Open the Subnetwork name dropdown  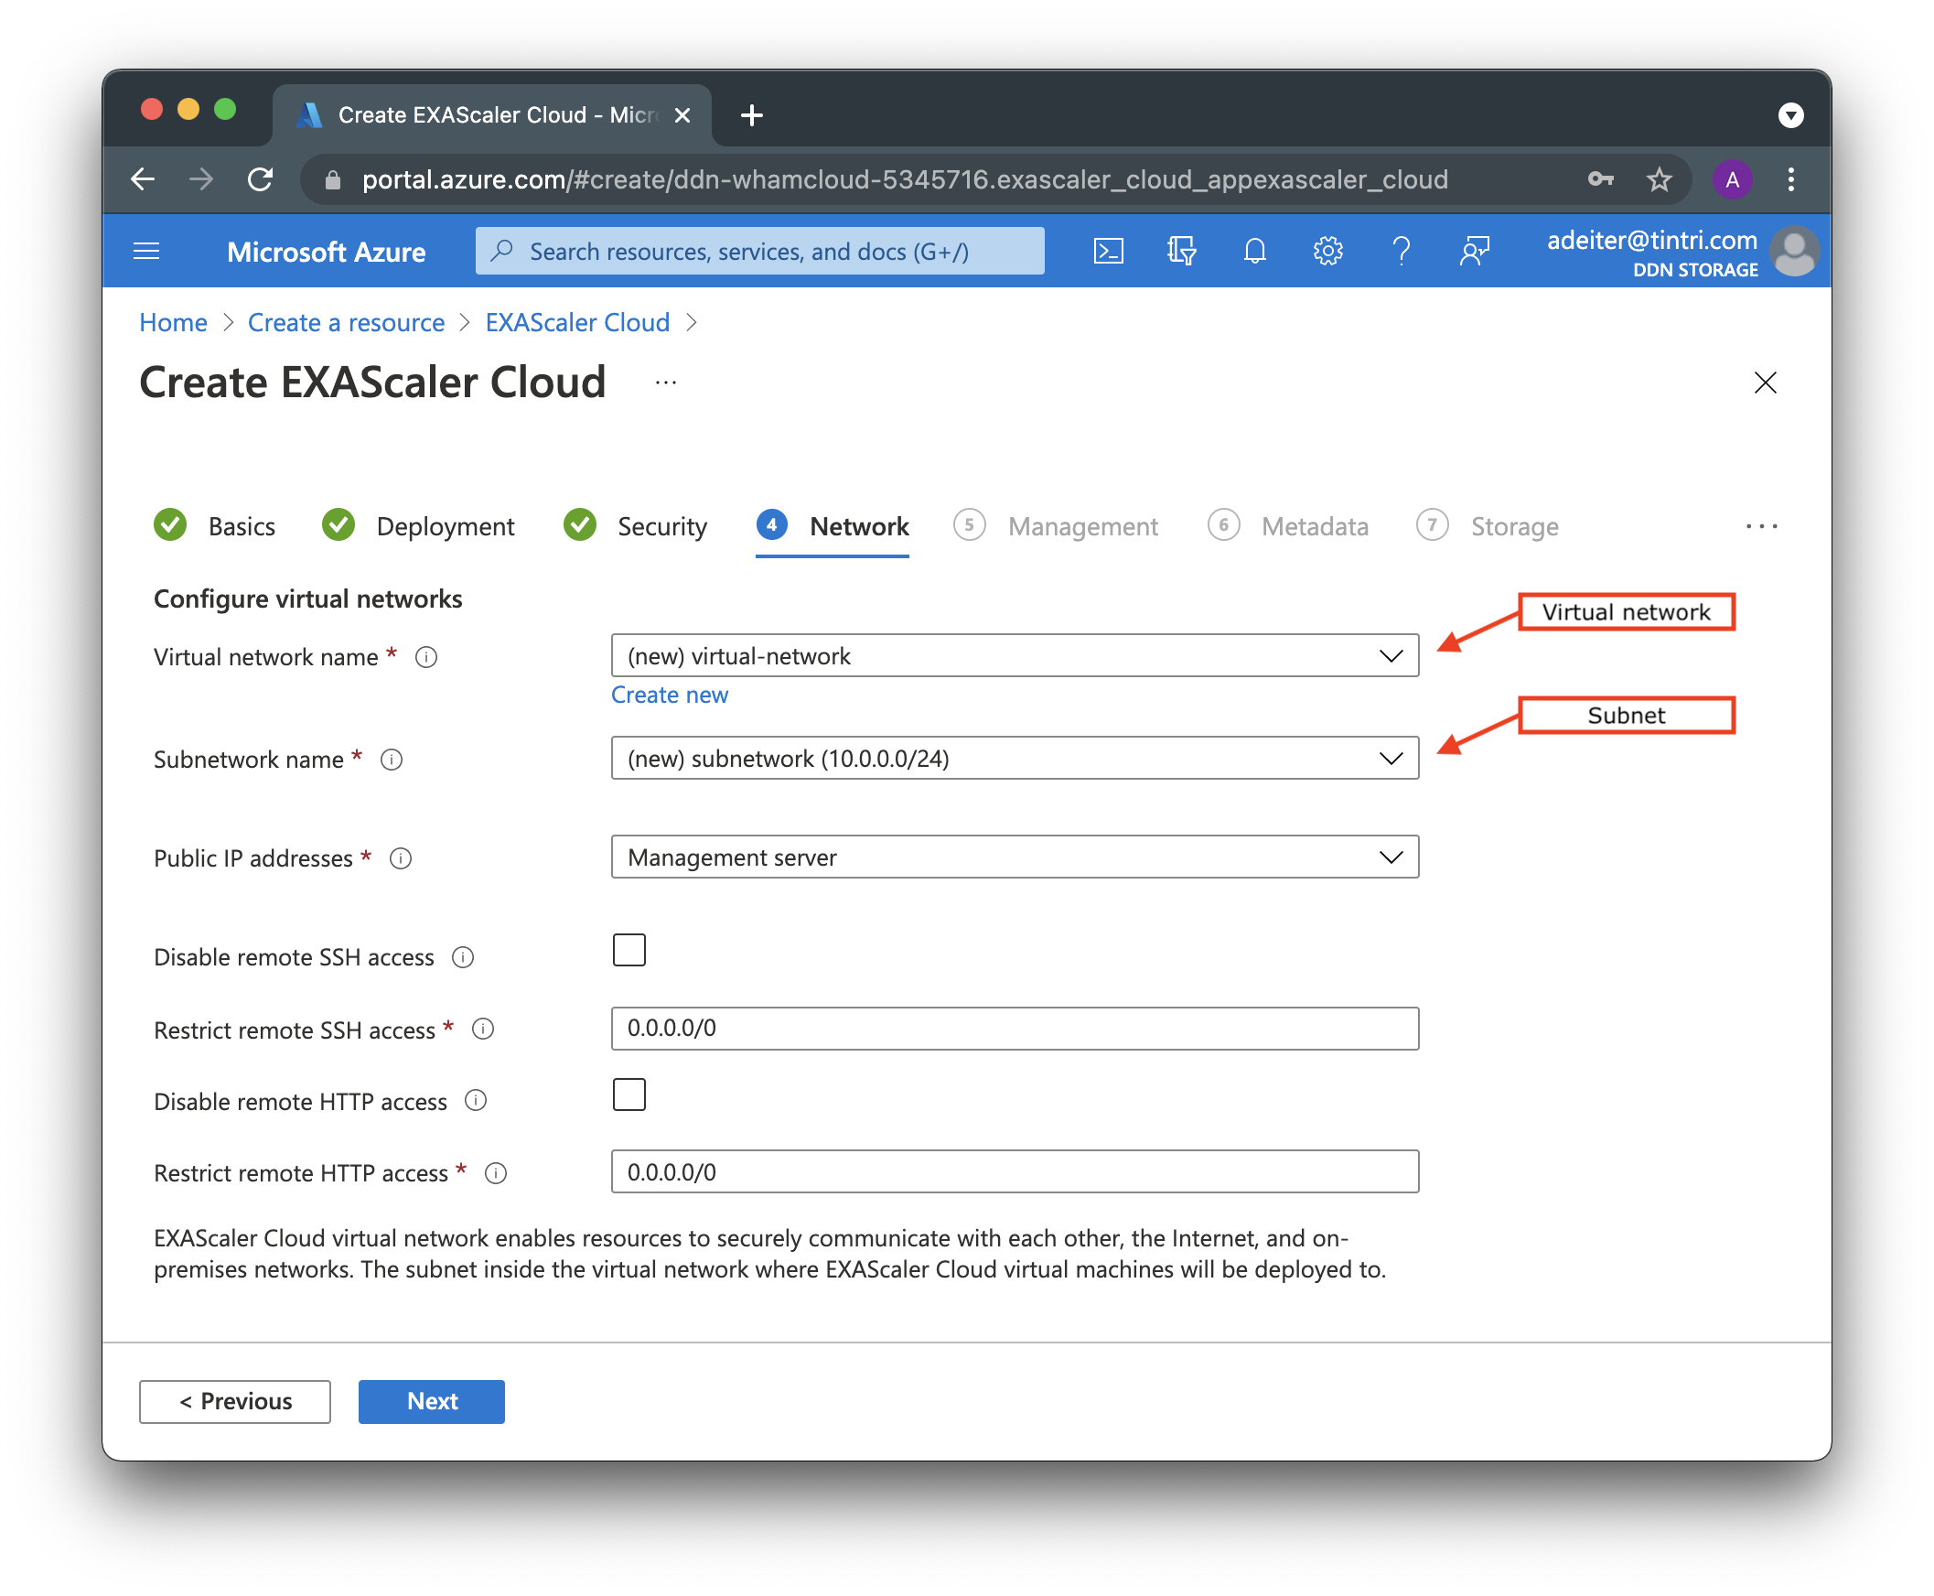click(1389, 759)
